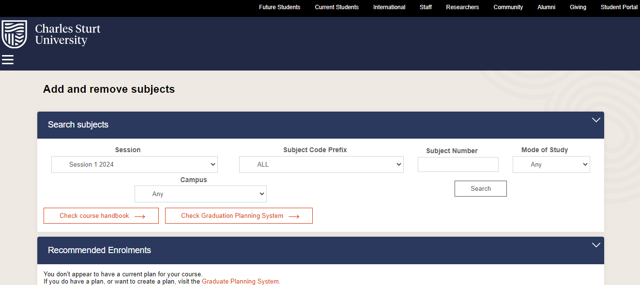Open the hamburger navigation menu
The width and height of the screenshot is (640, 285).
[8, 59]
